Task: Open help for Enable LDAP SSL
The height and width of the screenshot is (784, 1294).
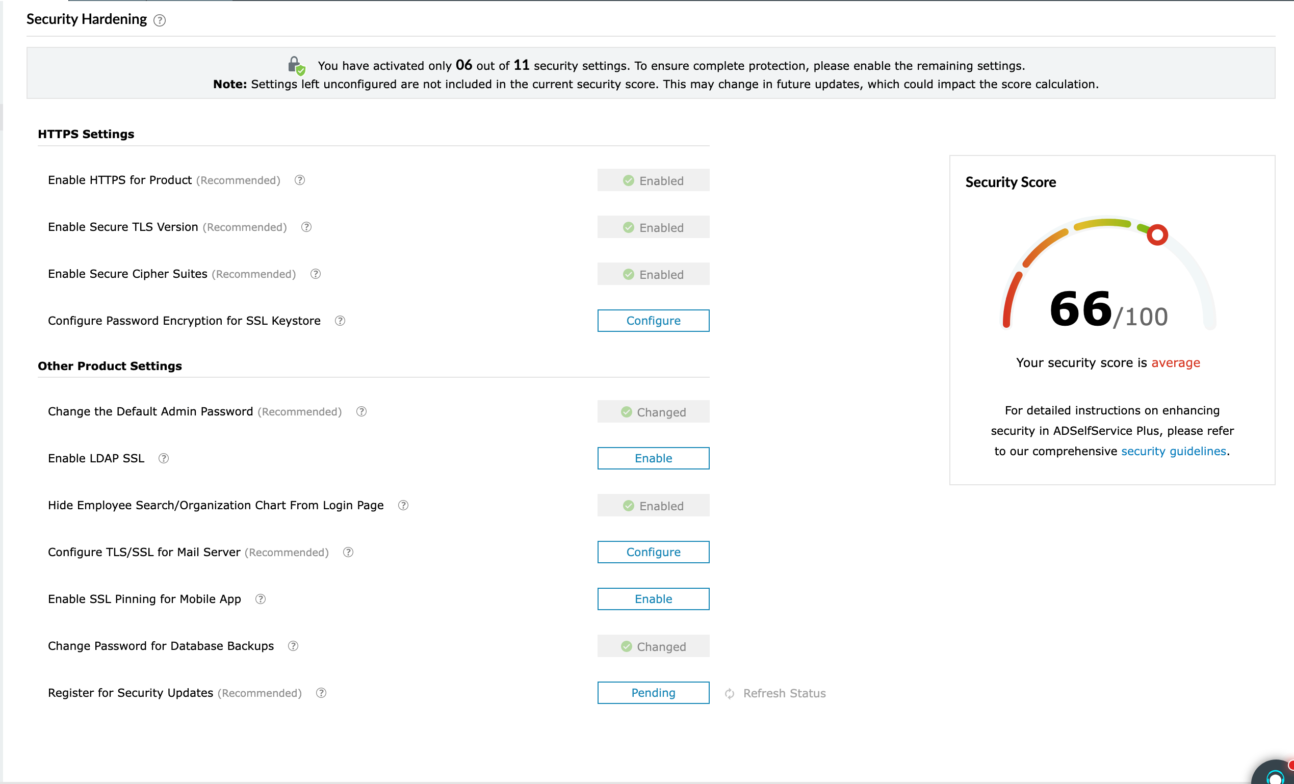Action: 164,458
